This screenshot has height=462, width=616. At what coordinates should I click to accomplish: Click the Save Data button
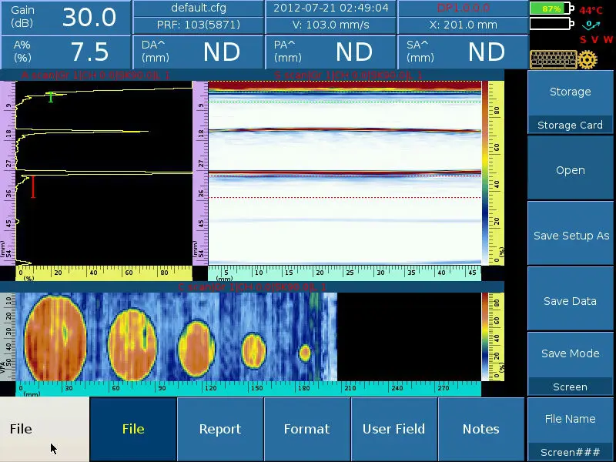tap(570, 300)
